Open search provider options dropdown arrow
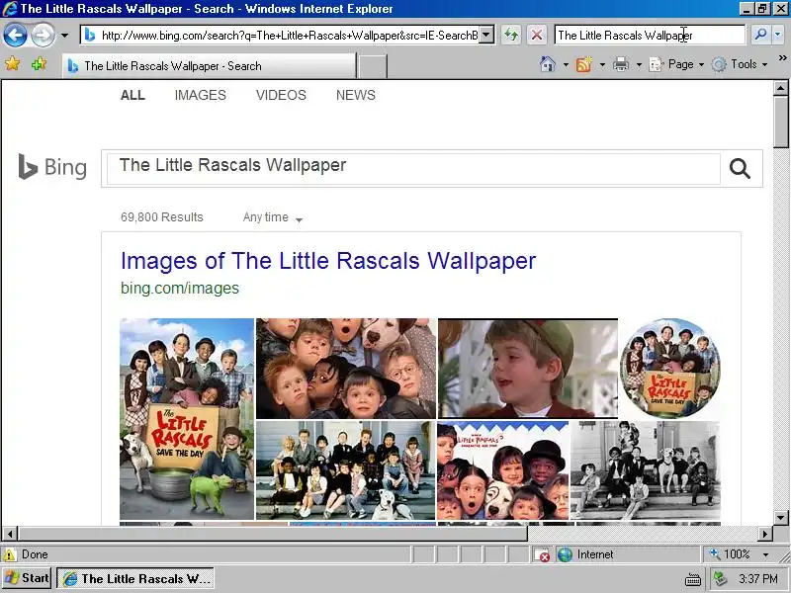791x593 pixels. click(777, 35)
